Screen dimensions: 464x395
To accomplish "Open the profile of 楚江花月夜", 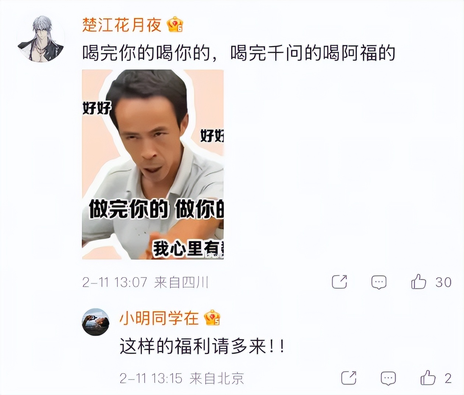I will (122, 25).
